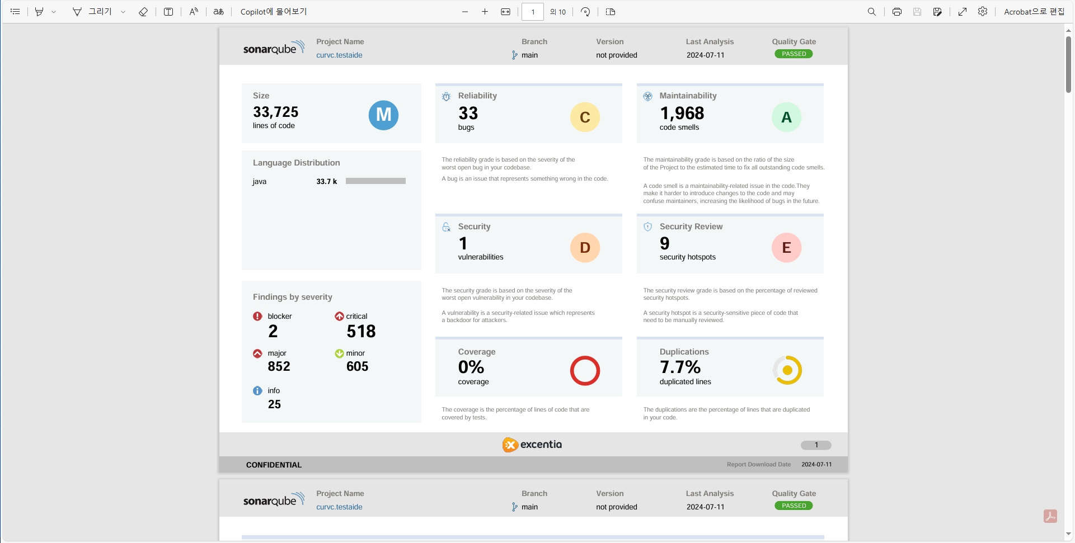Click the grayed-out save icon
The height and width of the screenshot is (543, 1075).
click(917, 12)
